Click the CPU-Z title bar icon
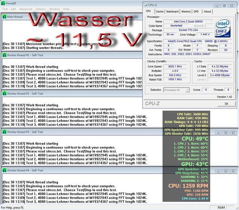The width and height of the screenshot is (239, 210). (x=146, y=5)
